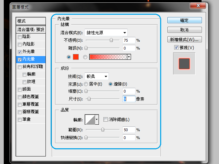Toggle the 預視(V) preview checkbox
Viewport: 219px width, 164px height.
pyautogui.click(x=176, y=47)
